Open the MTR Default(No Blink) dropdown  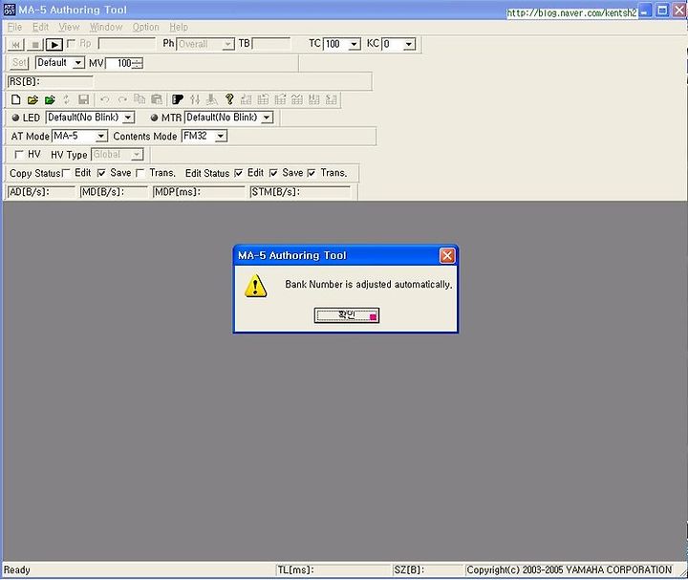pyautogui.click(x=267, y=118)
